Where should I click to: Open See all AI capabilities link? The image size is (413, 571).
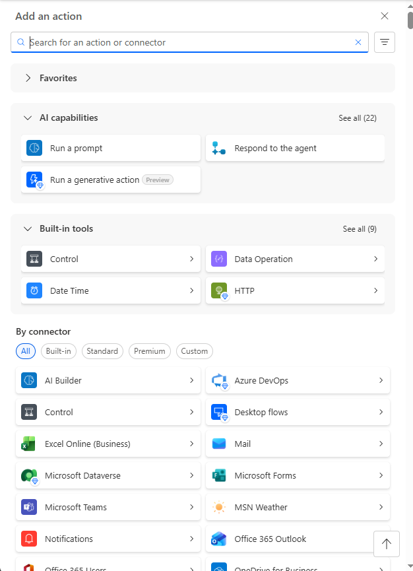[x=359, y=118]
